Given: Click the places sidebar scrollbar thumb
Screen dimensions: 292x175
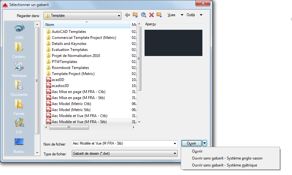Looking at the screenshot, I should (37, 81).
